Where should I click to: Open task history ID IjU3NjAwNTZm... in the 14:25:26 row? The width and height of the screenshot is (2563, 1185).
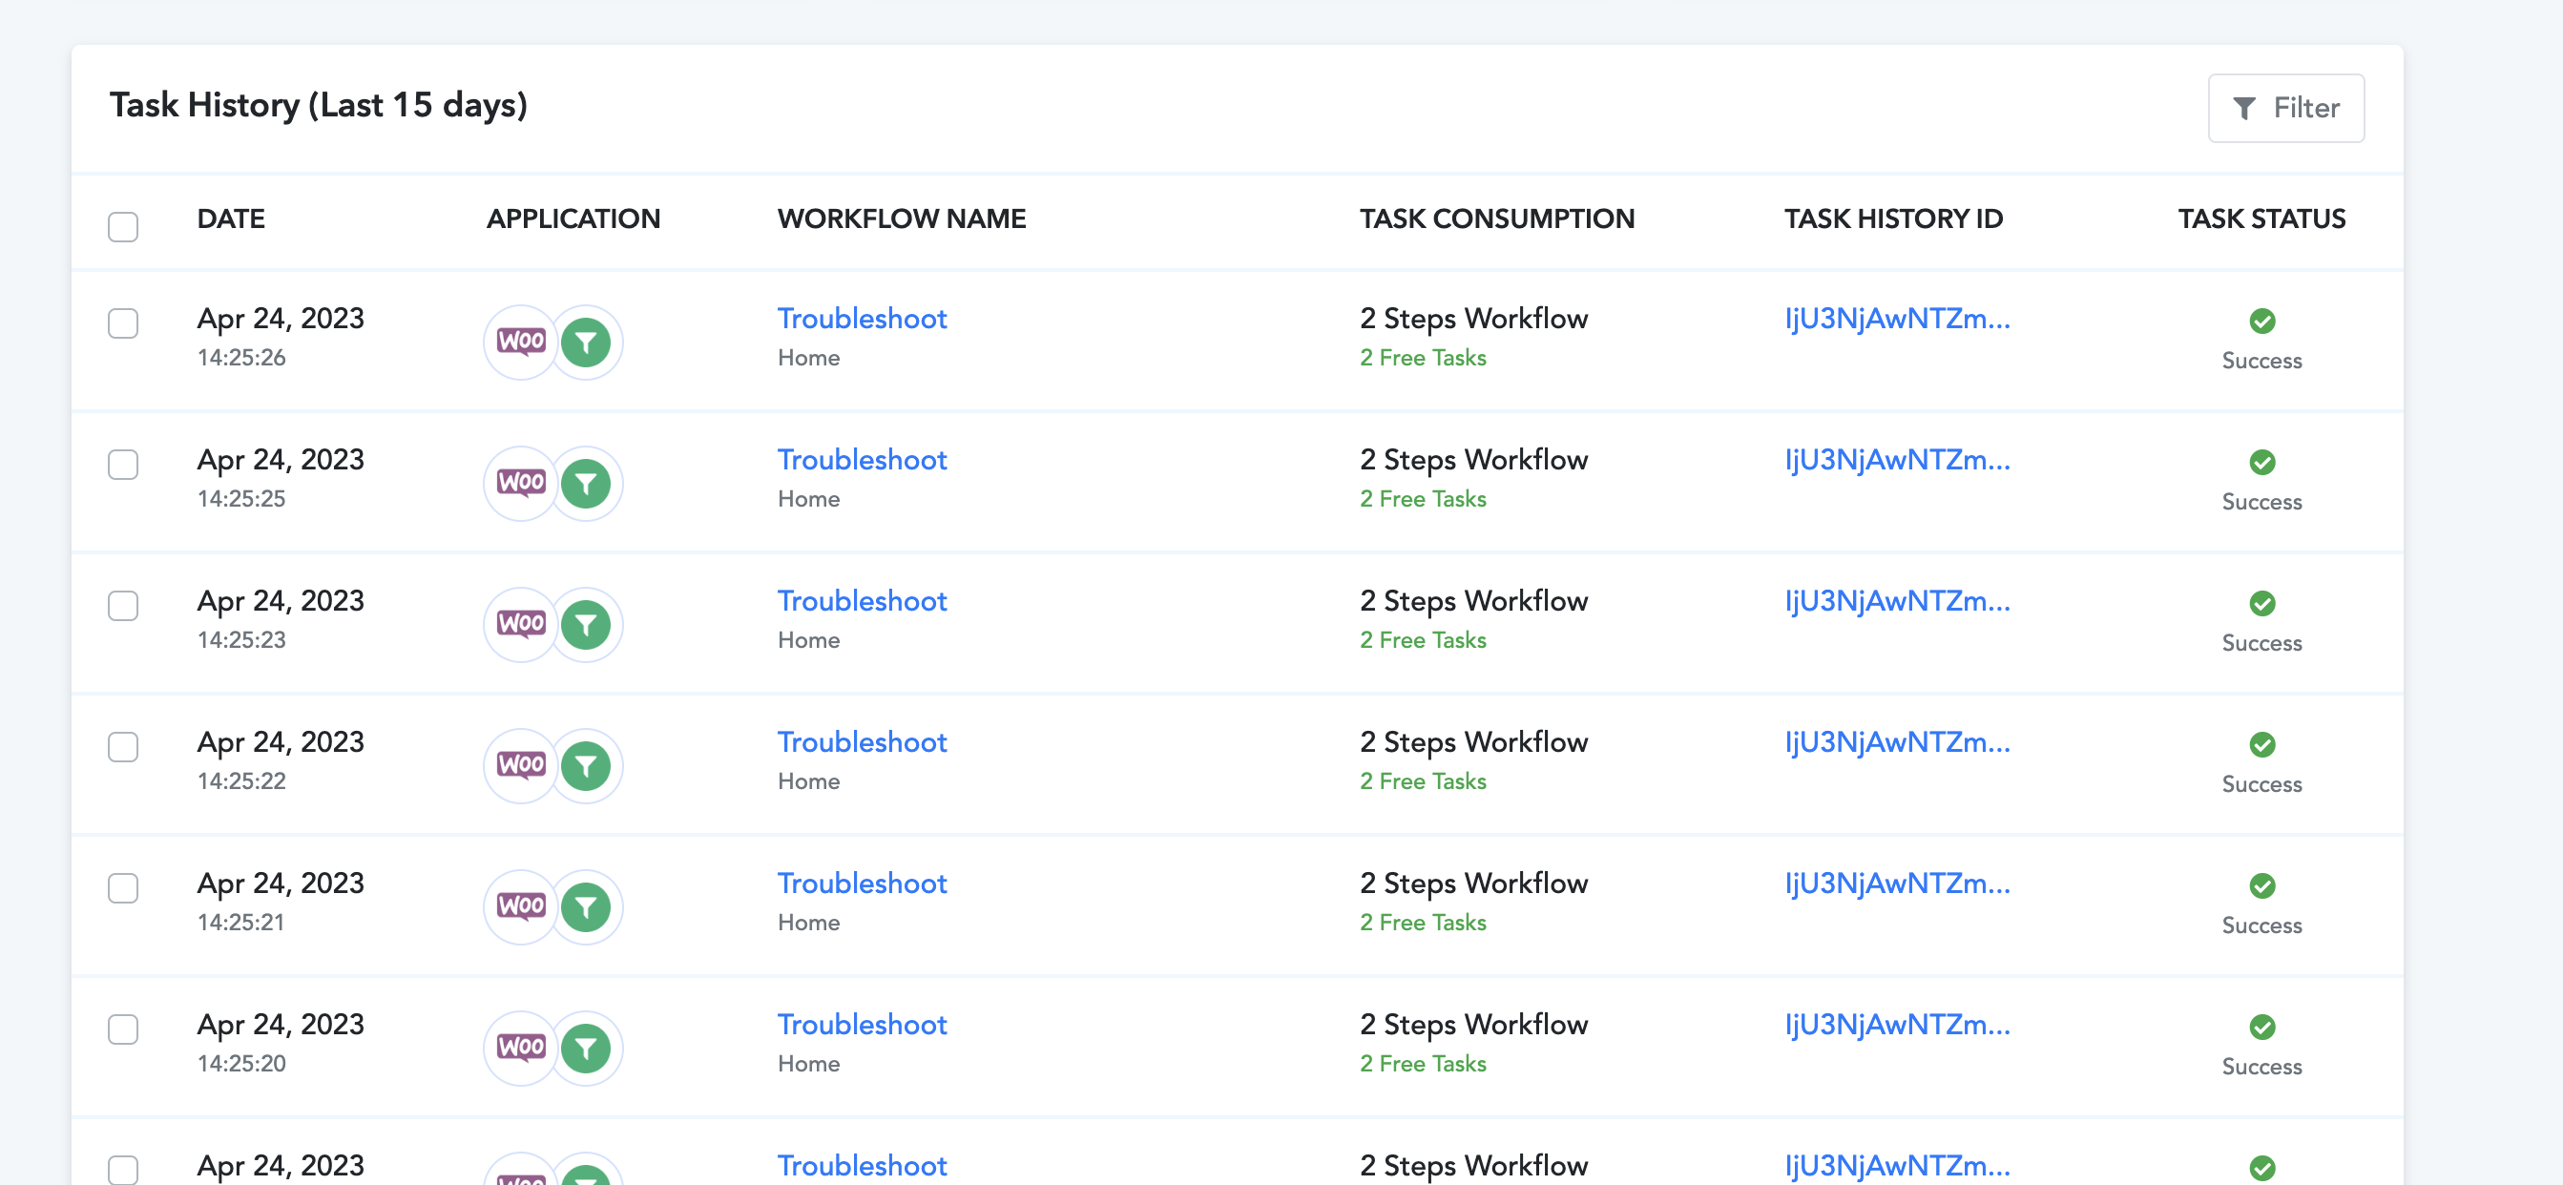tap(1897, 319)
